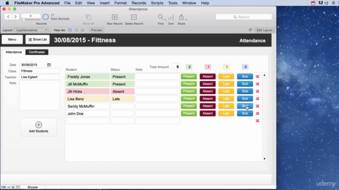This screenshot has width=339, height=190.
Task: Click the Late status of Lisa Benz
Action: (x=122, y=99)
